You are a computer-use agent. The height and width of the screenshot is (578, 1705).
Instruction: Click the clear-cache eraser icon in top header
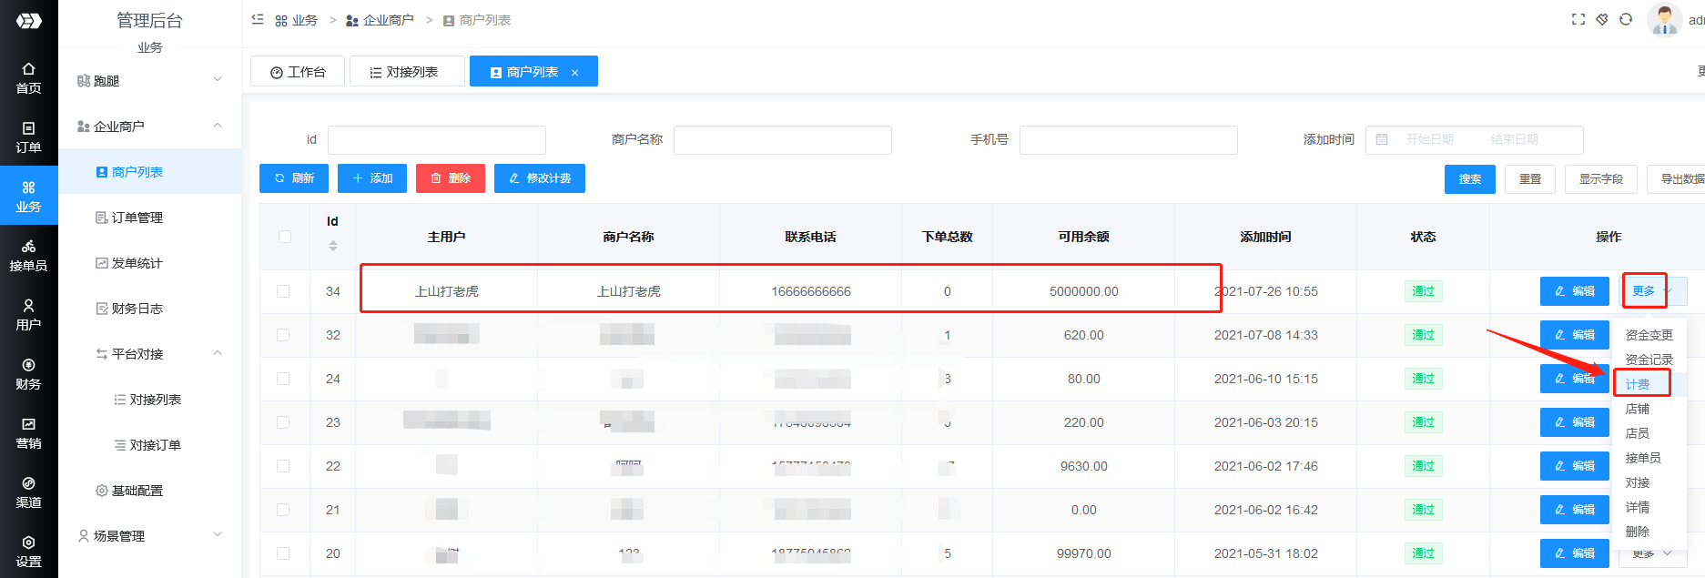1602,19
